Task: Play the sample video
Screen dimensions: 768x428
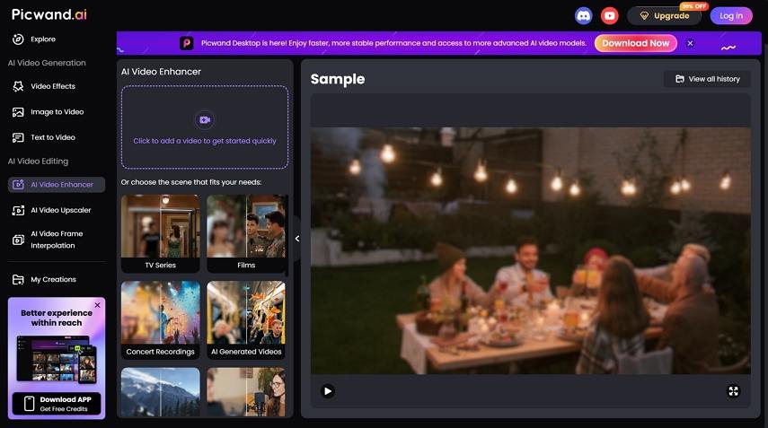Action: point(328,391)
